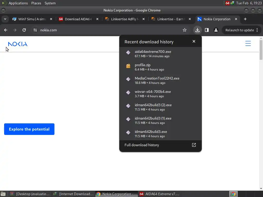Viewport: 263px width, 197px height.
Task: Click the IDM tray icon in top panel
Action: click(232, 3)
